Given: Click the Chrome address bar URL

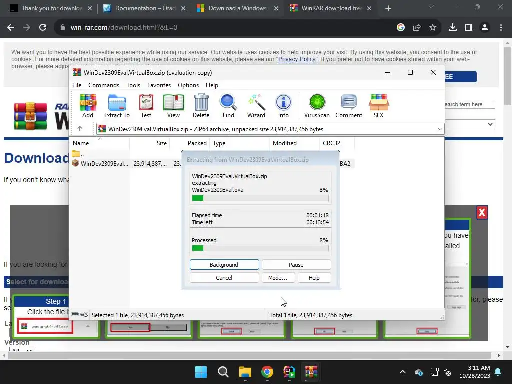Looking at the screenshot, I should pos(124,28).
